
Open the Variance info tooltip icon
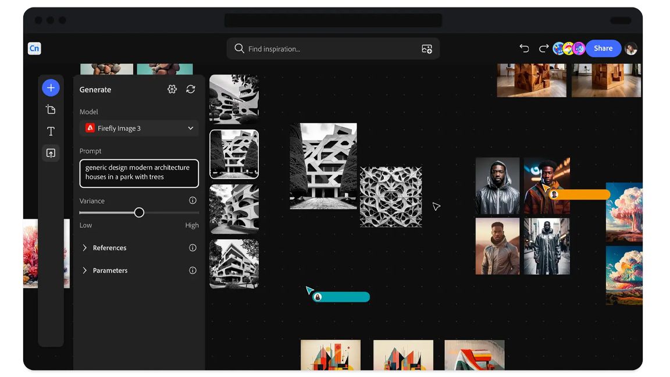tap(193, 200)
